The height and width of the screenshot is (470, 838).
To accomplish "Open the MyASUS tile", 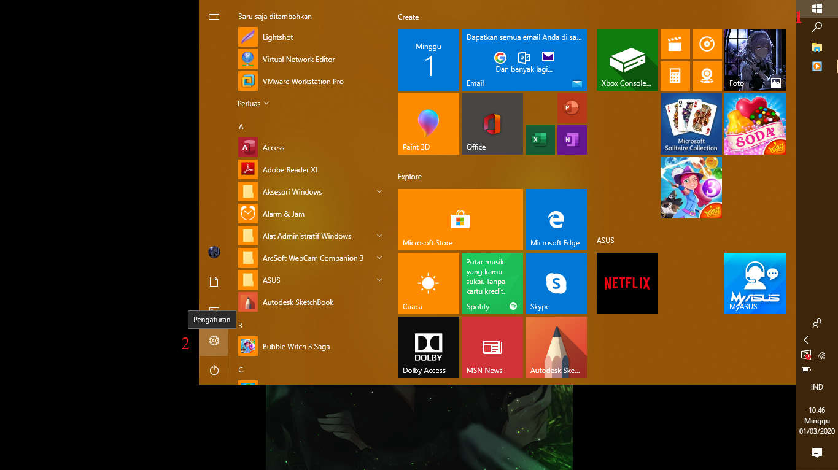I will (x=755, y=283).
